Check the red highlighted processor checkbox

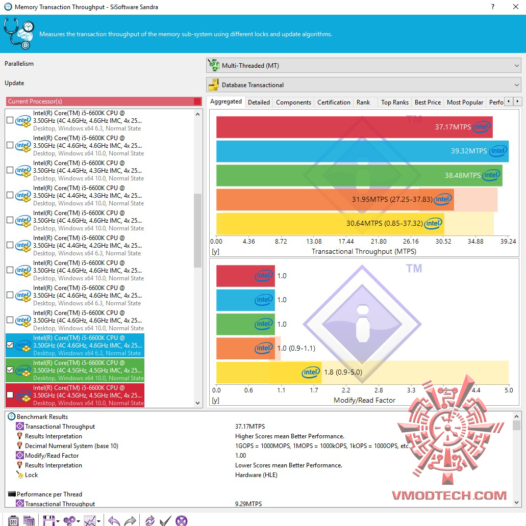pos(10,395)
